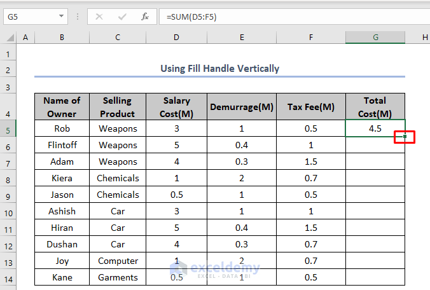Select Tax Fee 1.5 in Adam's row
430x290 pixels.
click(x=310, y=162)
